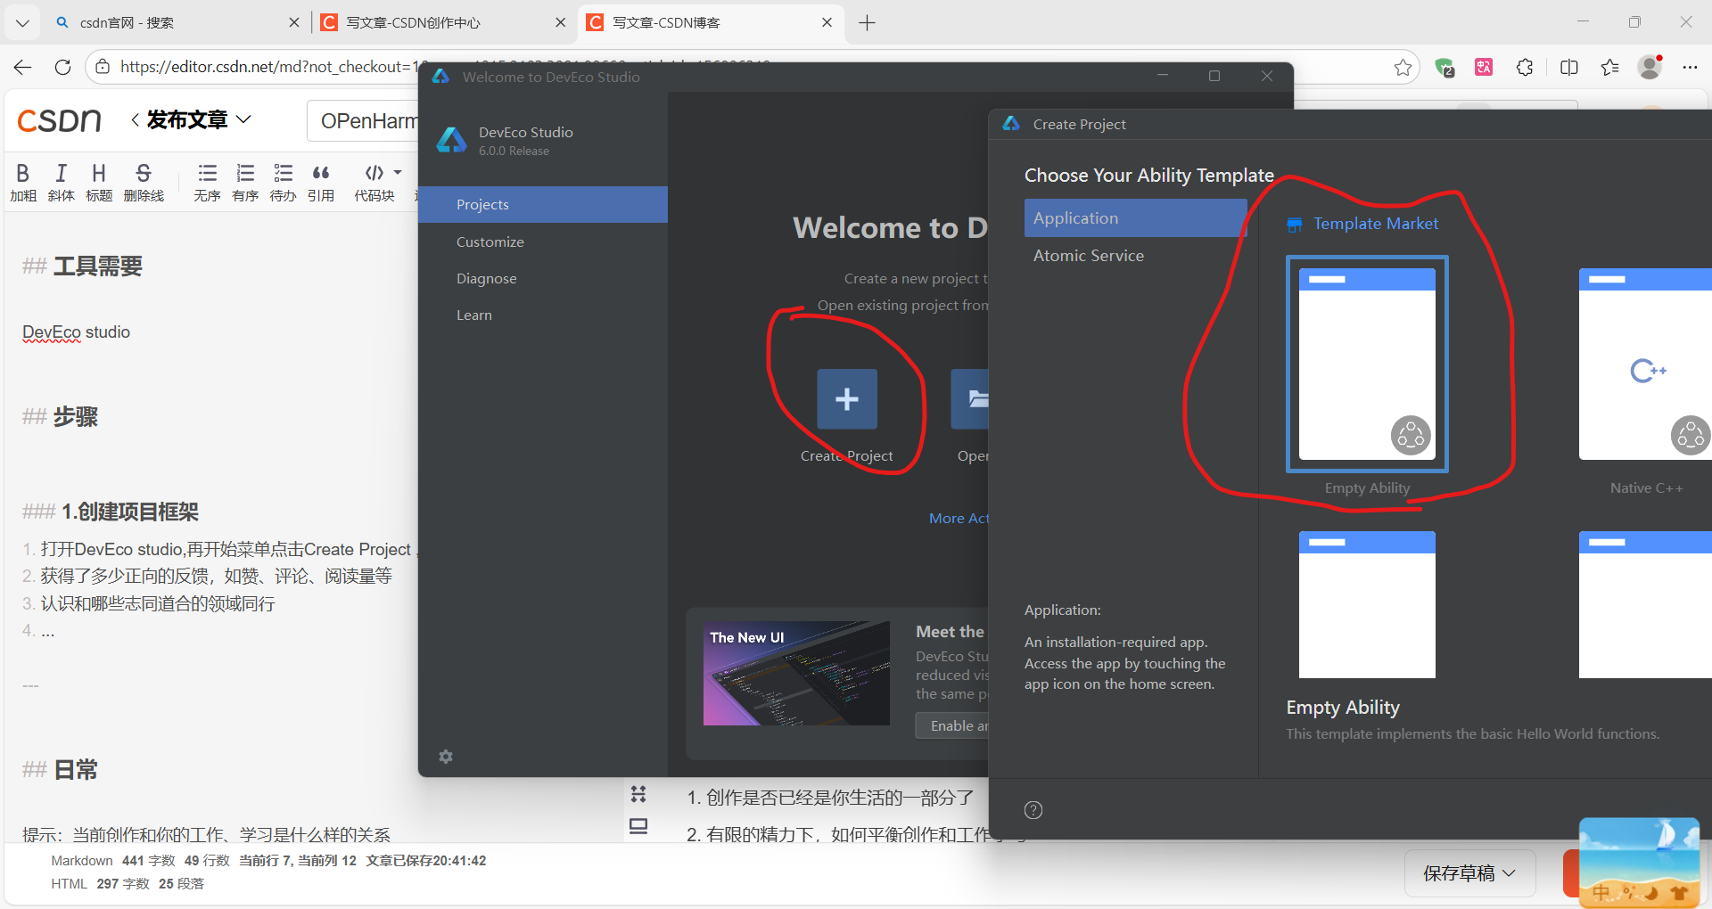Image resolution: width=1712 pixels, height=909 pixels.
Task: Click the Open project folder icon
Action: coord(970,399)
